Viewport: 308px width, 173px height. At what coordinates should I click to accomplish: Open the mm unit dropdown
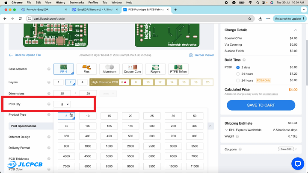coord(108,94)
